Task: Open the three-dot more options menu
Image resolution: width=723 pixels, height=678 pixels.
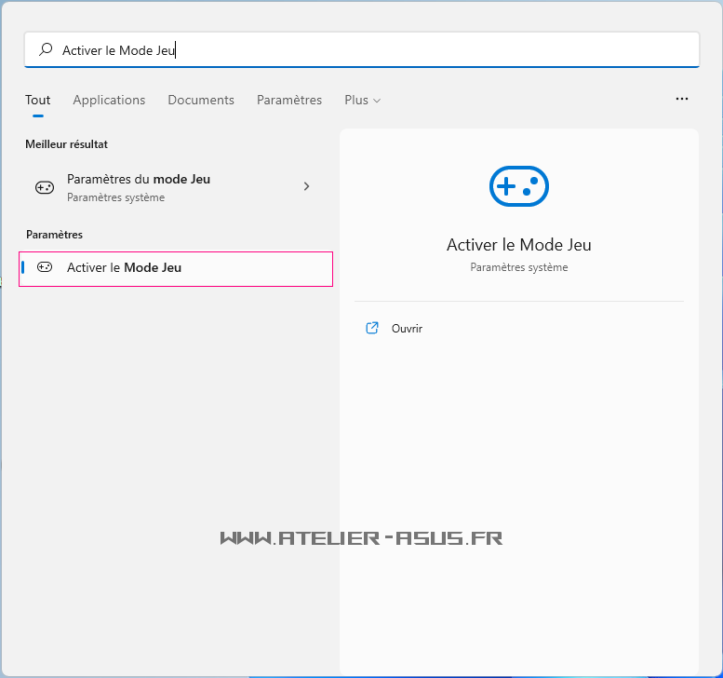Action: (682, 99)
